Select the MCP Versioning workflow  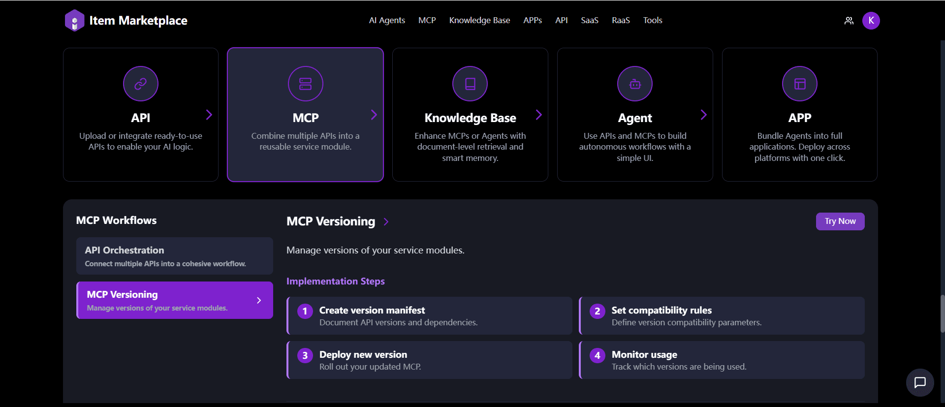point(175,300)
